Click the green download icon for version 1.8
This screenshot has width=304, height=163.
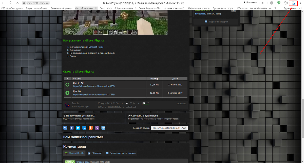[67, 93]
